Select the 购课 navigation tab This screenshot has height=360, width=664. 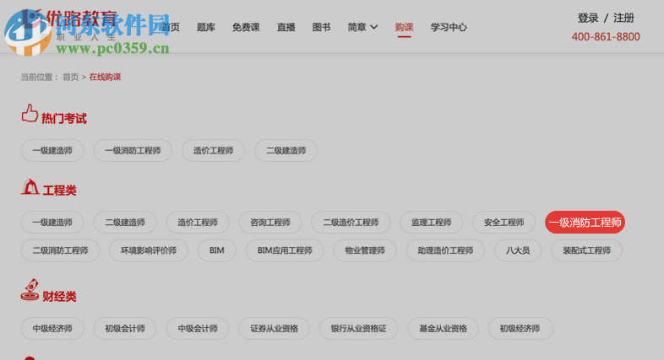[x=404, y=27]
